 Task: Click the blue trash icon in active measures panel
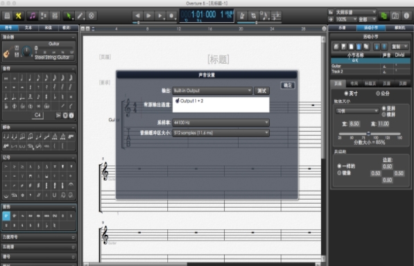(x=359, y=46)
